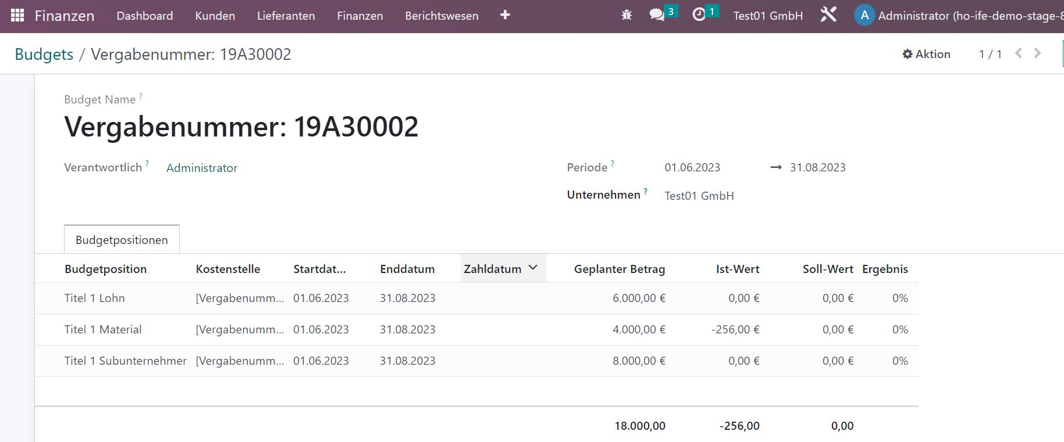Open the chat messages icon
This screenshot has height=442, width=1064.
pyautogui.click(x=657, y=15)
